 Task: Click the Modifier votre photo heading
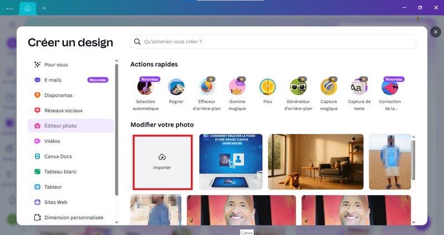162,125
